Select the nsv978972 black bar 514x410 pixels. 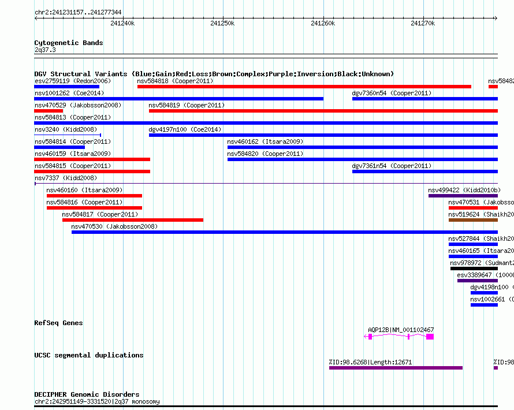(474, 269)
